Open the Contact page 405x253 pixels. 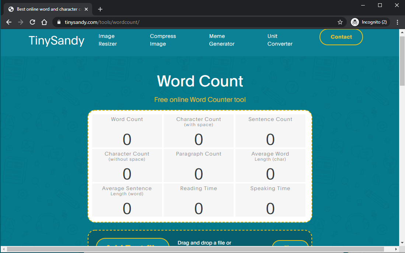pos(341,37)
